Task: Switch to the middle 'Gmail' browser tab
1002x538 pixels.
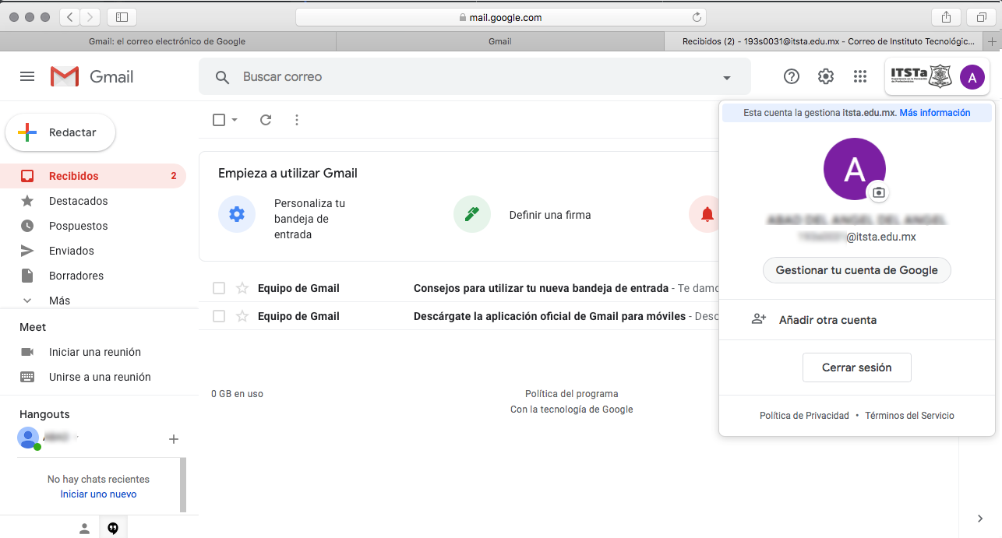Action: (x=500, y=41)
